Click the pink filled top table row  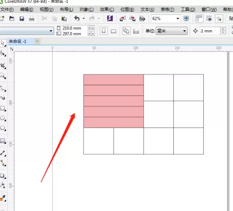point(114,80)
